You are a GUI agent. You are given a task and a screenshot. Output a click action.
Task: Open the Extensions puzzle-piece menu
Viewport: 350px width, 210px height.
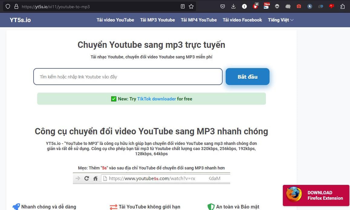[343, 6]
